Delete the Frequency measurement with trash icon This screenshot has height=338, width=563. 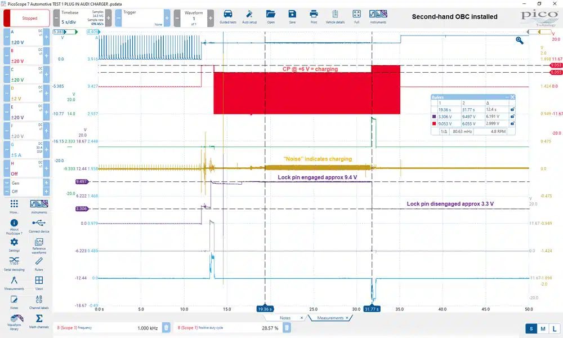[x=166, y=328]
